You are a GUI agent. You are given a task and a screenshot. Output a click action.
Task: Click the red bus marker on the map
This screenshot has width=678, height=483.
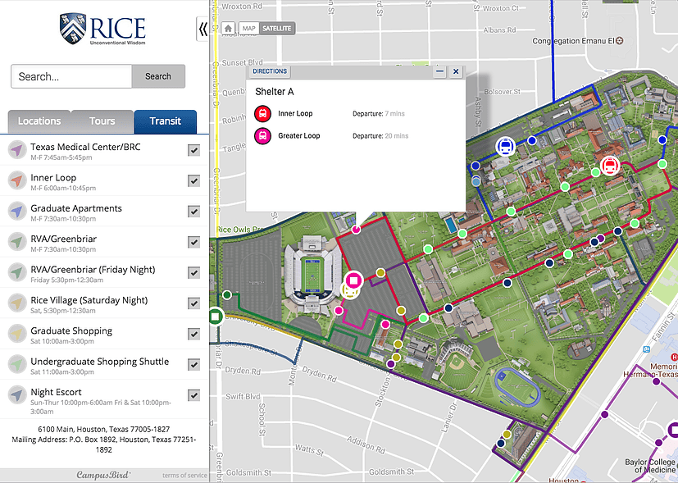click(610, 166)
